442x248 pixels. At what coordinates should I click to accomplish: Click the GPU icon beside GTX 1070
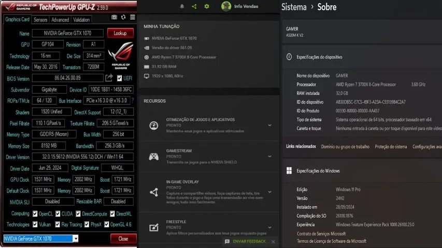[x=147, y=38]
